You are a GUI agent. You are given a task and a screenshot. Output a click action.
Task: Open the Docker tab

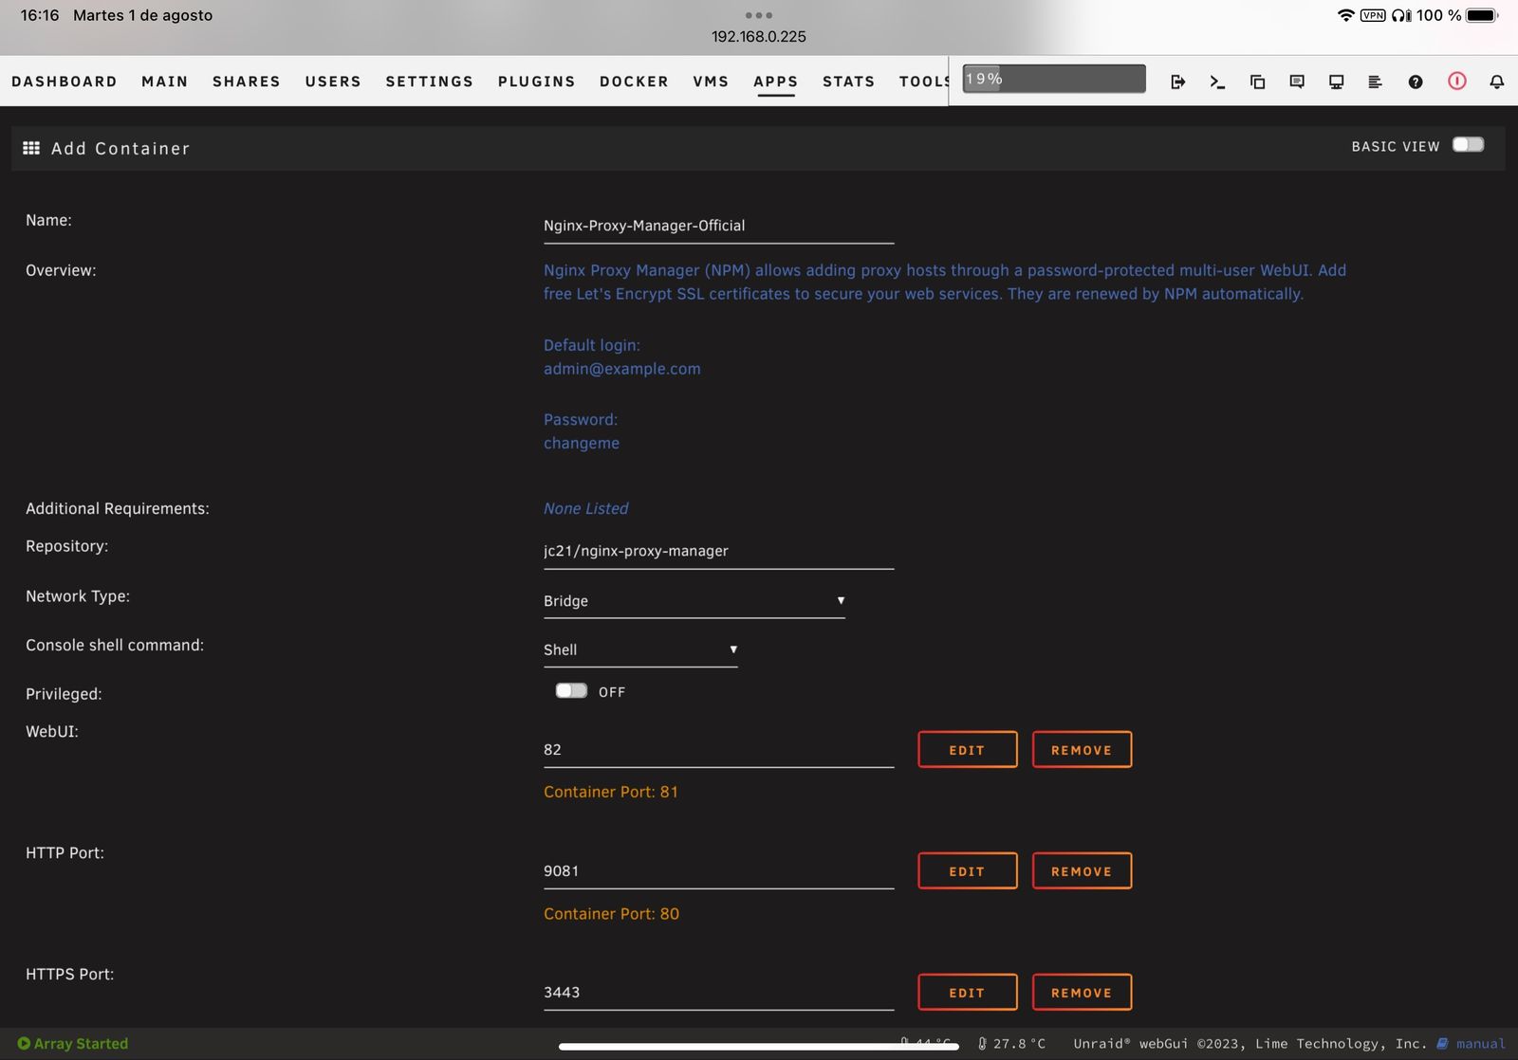[634, 82]
